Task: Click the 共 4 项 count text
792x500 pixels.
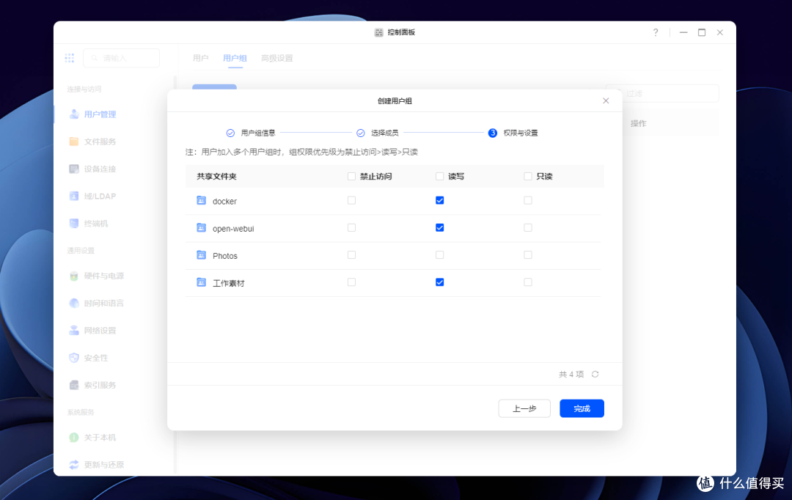Action: 571,374
